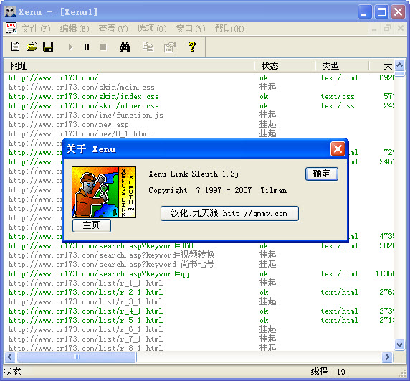
Task: Sort by the 状态 column header
Action: [285, 66]
